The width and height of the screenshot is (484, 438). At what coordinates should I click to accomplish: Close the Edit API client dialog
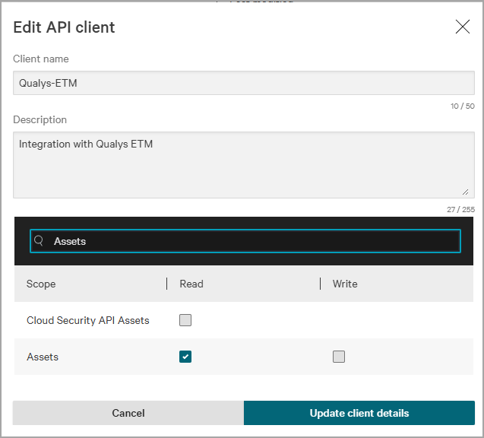[x=462, y=27]
